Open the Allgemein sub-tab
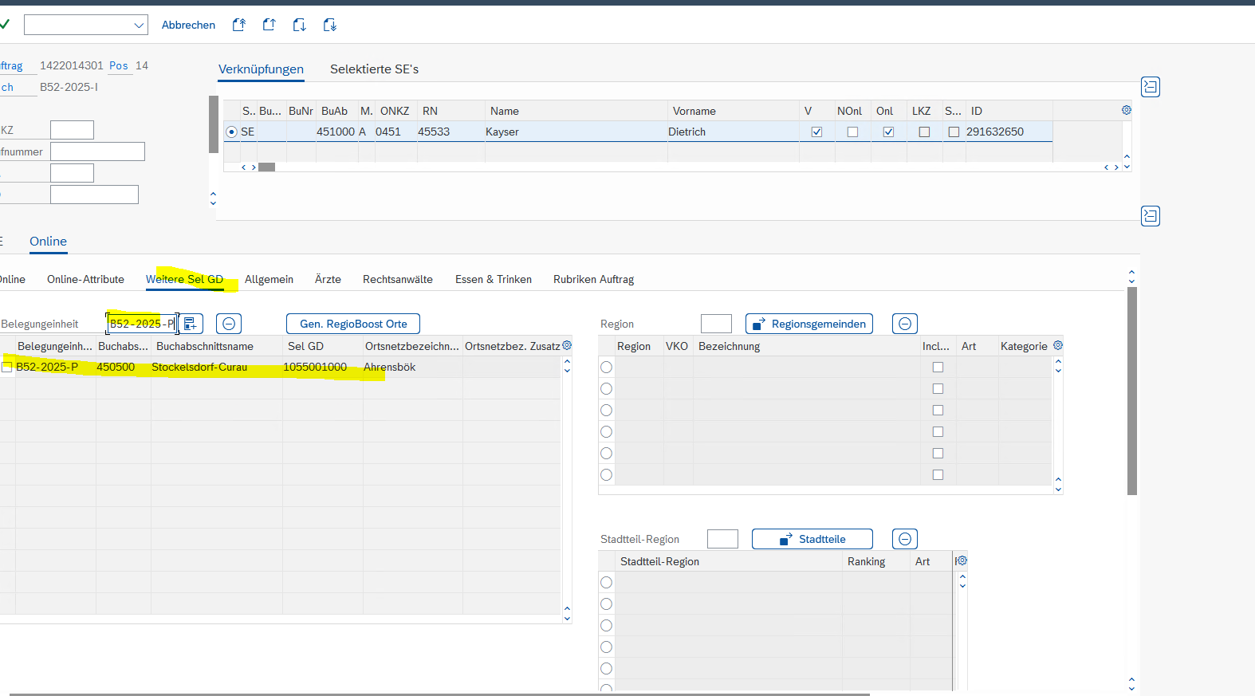The image size is (1255, 696). (x=269, y=280)
